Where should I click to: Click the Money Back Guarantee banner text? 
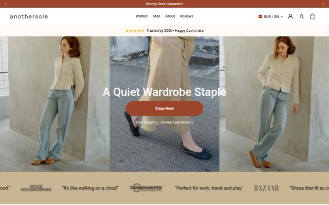point(164,4)
